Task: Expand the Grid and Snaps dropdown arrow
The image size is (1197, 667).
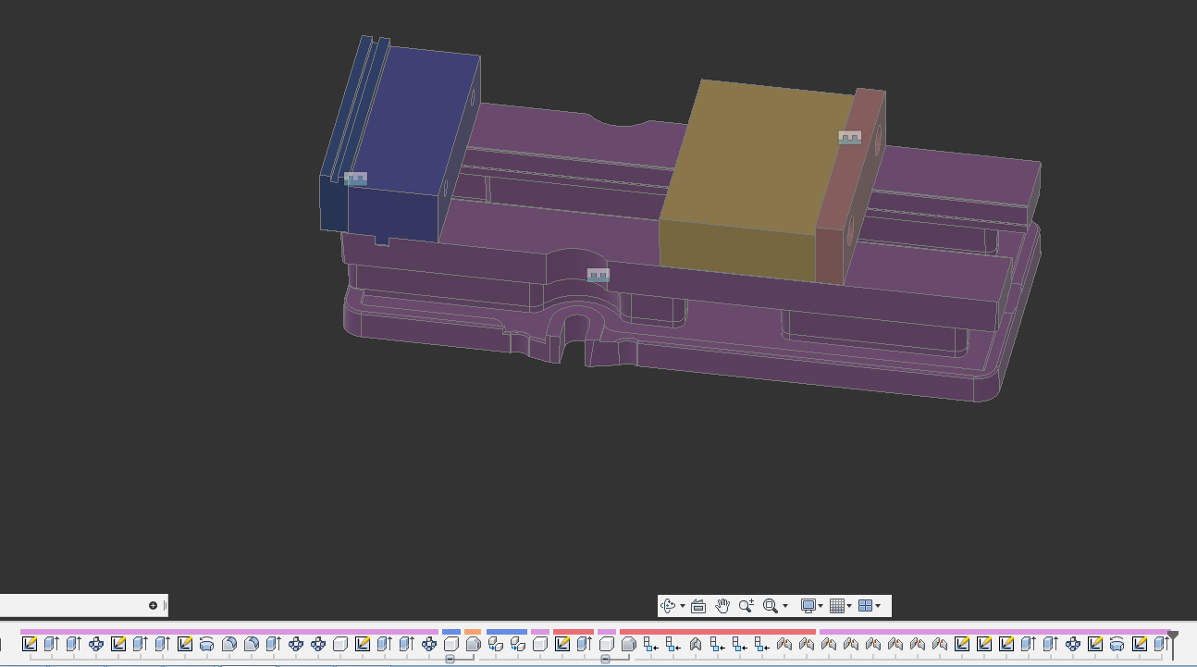Action: pyautogui.click(x=849, y=606)
